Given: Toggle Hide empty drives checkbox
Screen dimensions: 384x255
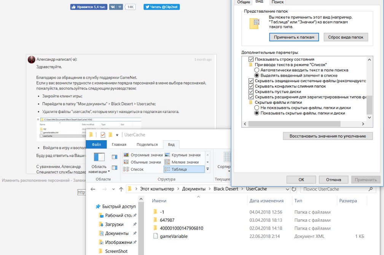Looking at the screenshot, I should (x=251, y=92).
